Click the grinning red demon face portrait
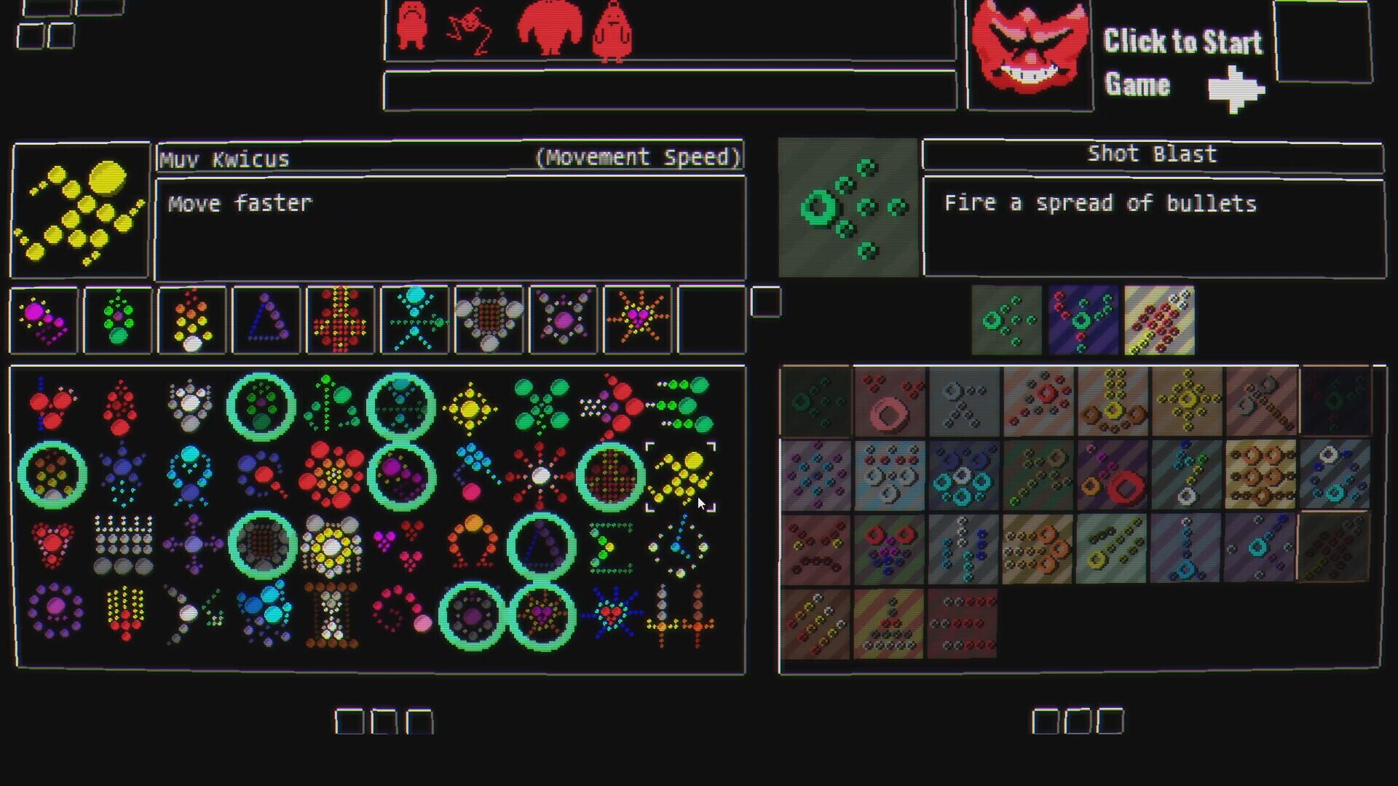1398x786 pixels. click(x=1029, y=51)
